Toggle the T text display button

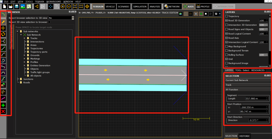[x=196, y=14]
